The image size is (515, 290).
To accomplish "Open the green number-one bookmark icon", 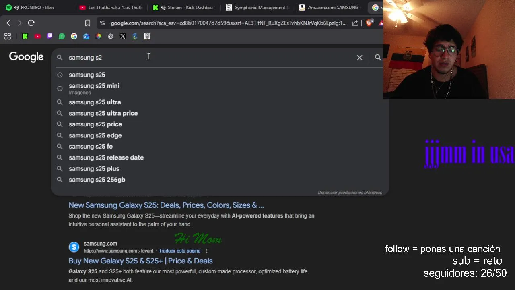I will point(62,36).
